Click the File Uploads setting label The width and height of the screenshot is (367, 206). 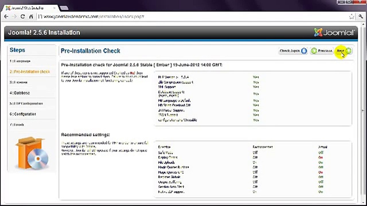(x=166, y=163)
